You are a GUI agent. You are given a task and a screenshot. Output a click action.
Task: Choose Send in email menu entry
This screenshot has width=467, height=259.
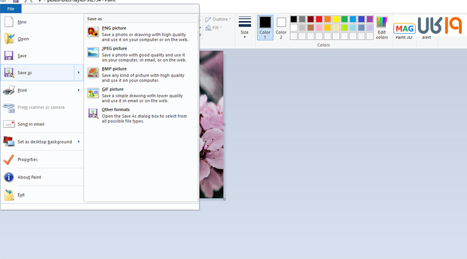pos(42,124)
